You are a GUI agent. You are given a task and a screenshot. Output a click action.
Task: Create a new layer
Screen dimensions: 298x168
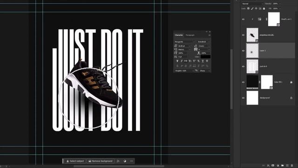point(287,166)
